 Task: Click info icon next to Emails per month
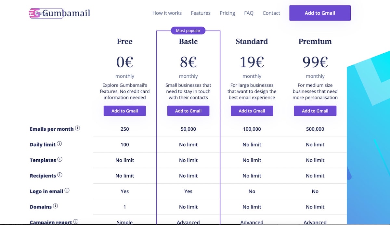[x=77, y=128]
